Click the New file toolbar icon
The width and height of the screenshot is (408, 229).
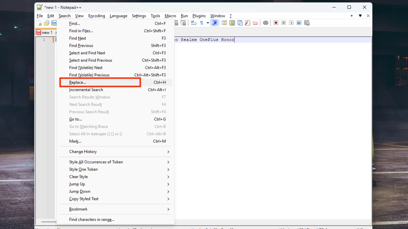click(39, 23)
